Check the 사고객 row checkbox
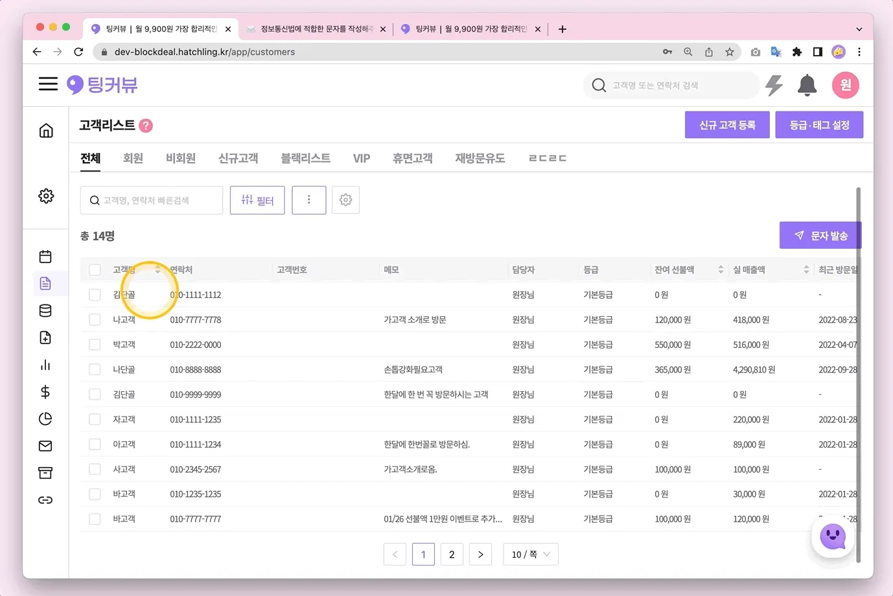893x596 pixels. coord(95,469)
